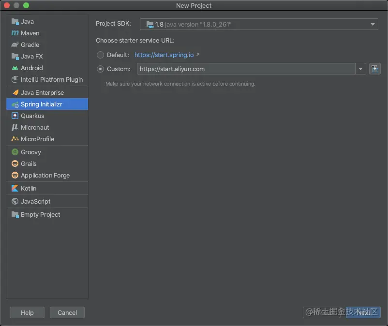Select the Default starter URL radio button
The width and height of the screenshot is (388, 326).
[x=100, y=55]
